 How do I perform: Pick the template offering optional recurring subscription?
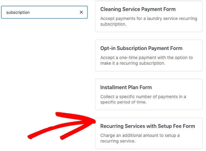(x=149, y=55)
